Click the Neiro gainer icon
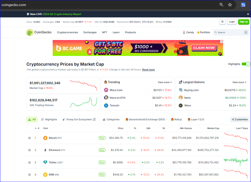 [181, 98]
